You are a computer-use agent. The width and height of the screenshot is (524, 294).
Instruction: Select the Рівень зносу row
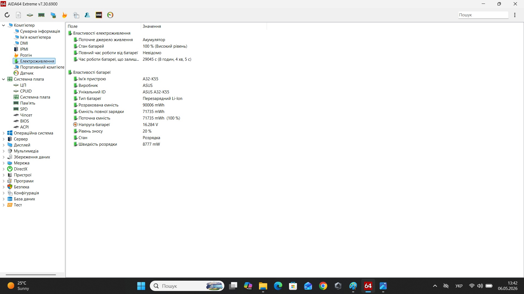(166, 131)
